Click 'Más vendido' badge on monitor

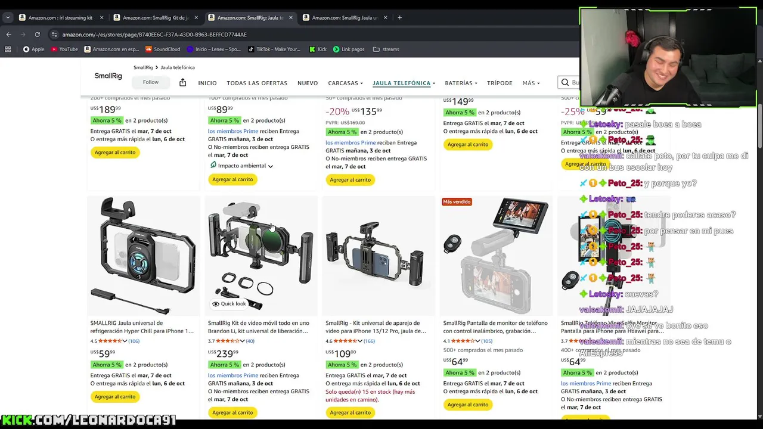point(457,202)
